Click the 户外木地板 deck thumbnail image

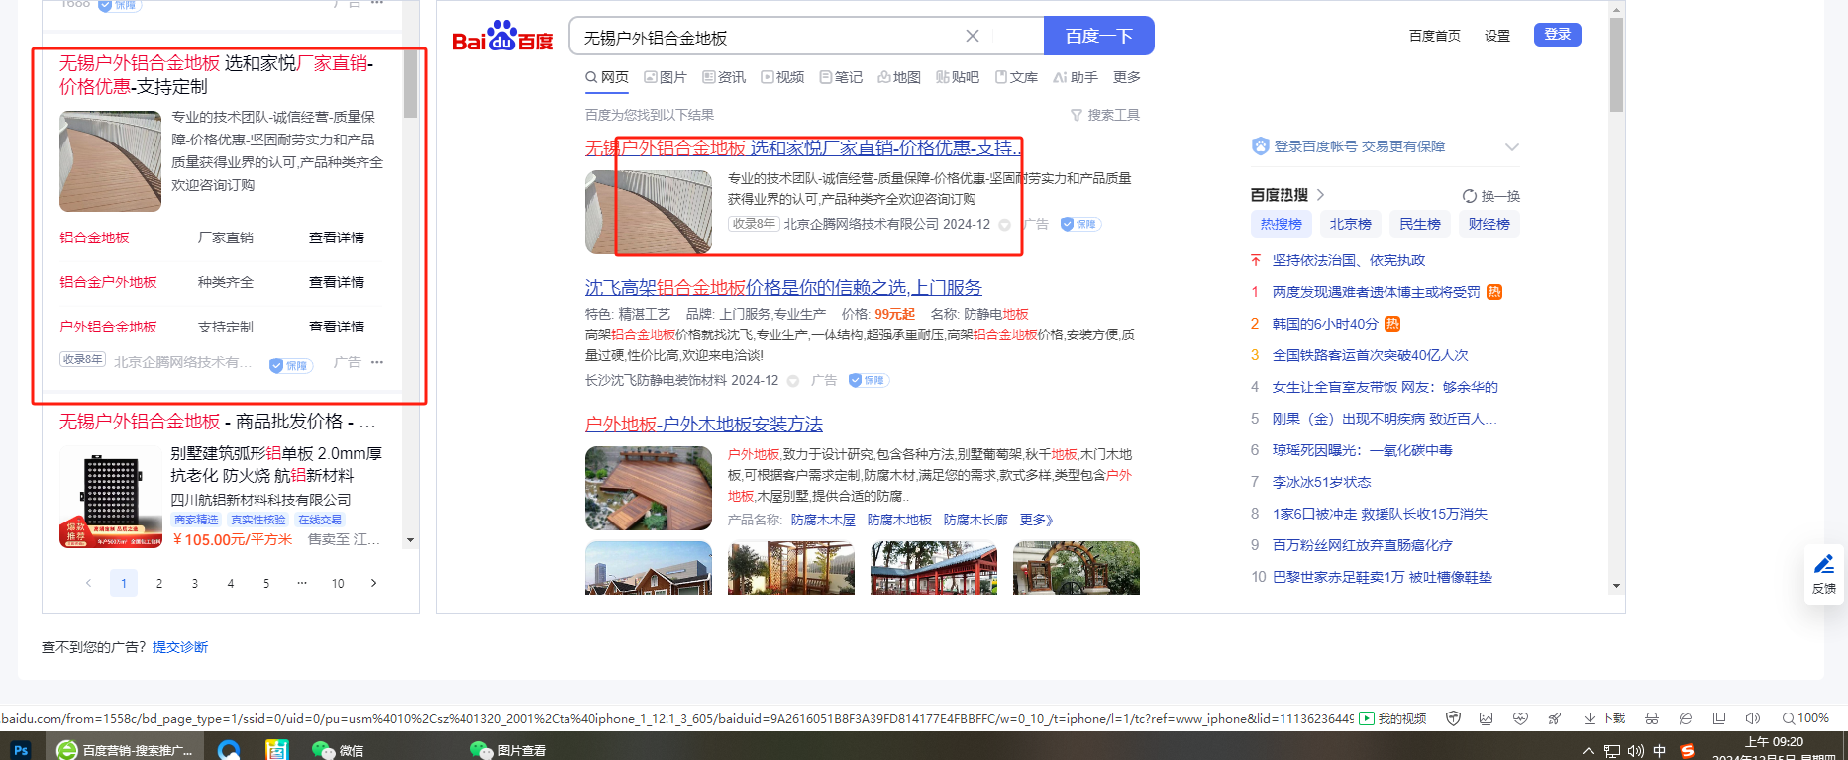[x=649, y=488]
